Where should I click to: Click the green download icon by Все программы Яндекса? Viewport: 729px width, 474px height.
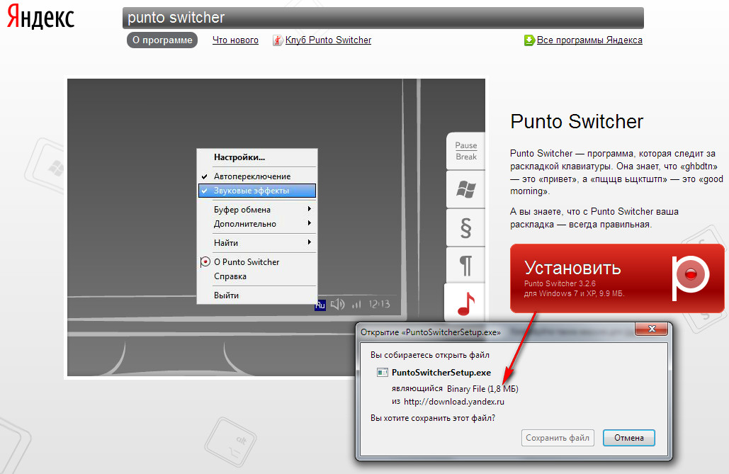pos(529,40)
